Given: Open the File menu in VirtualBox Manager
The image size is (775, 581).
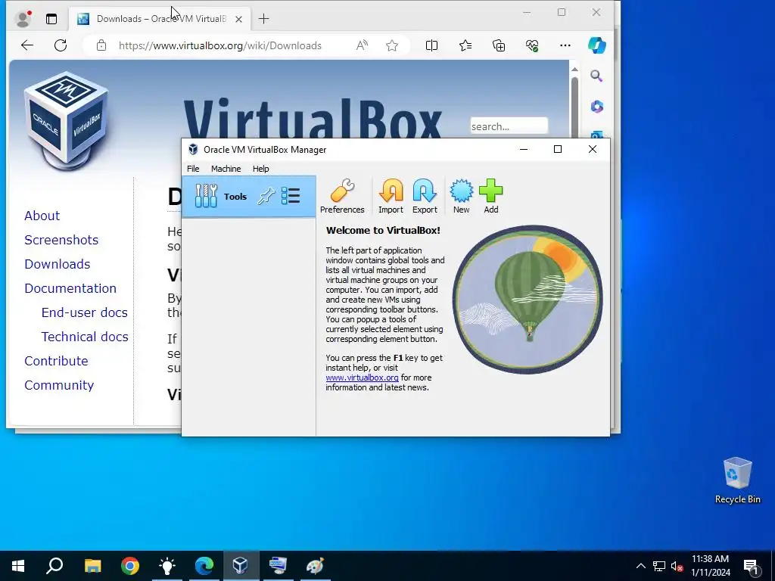Looking at the screenshot, I should [193, 169].
